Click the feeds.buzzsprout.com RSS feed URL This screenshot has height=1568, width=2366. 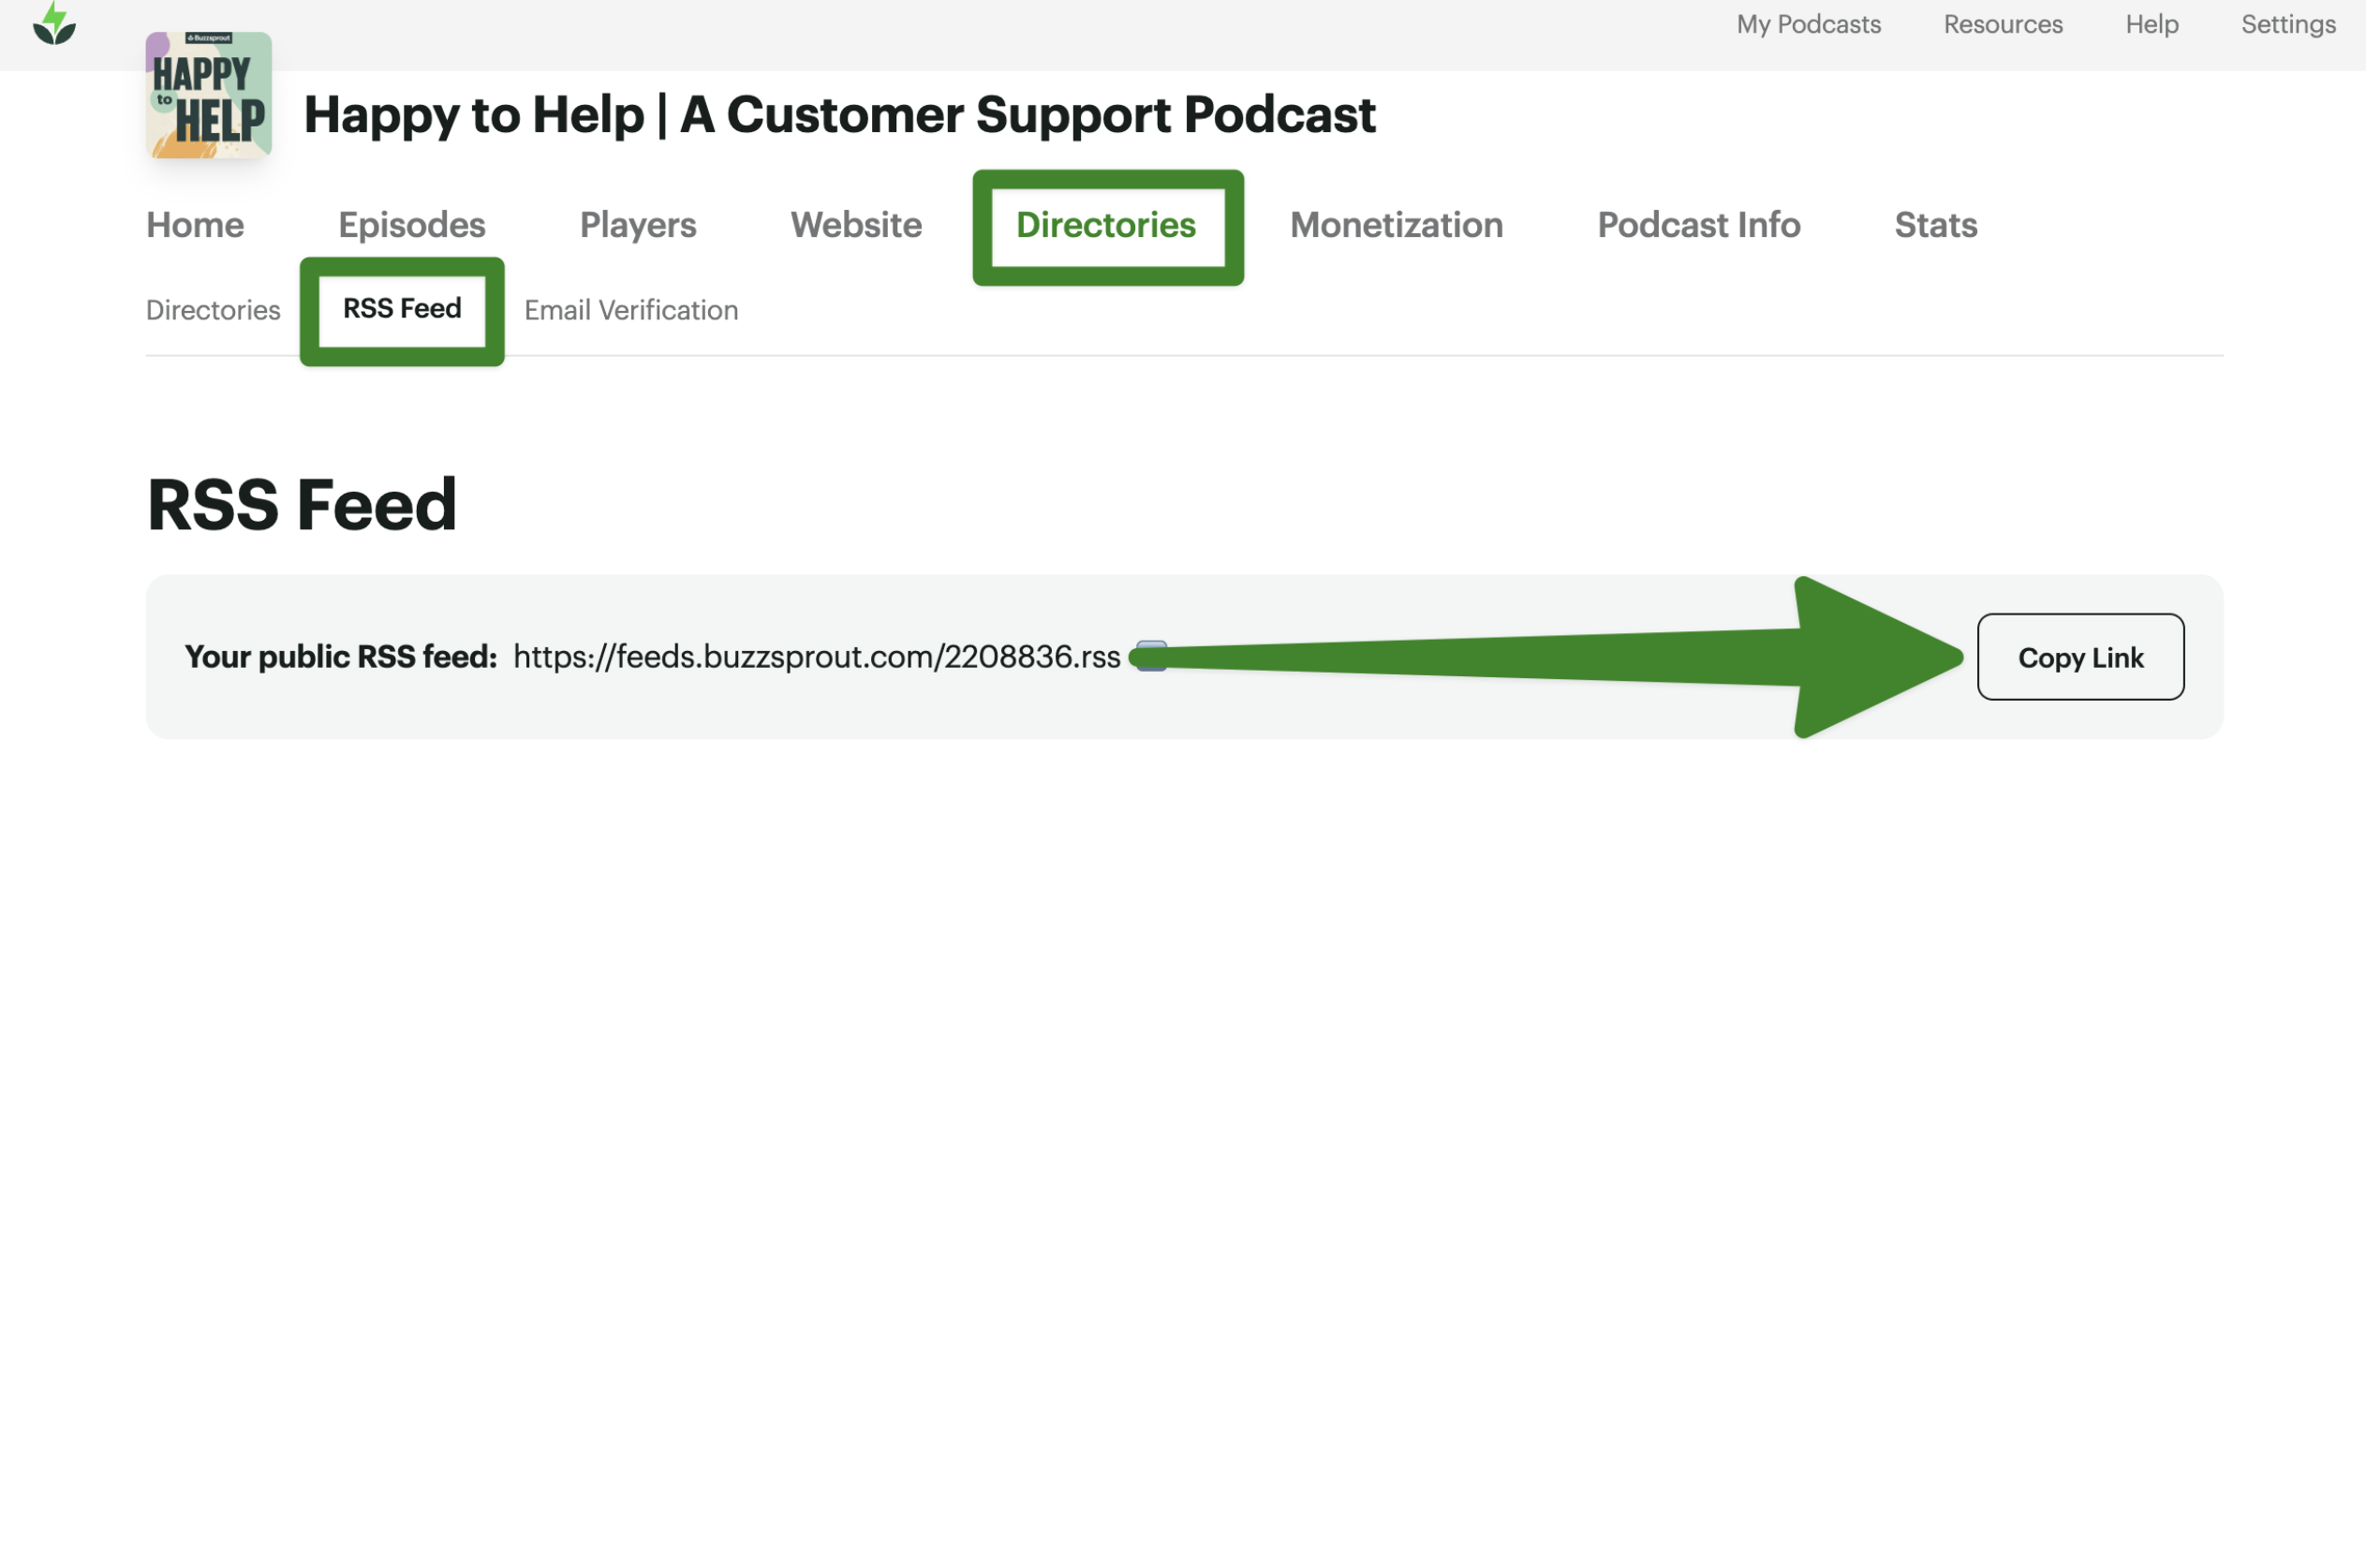(815, 657)
